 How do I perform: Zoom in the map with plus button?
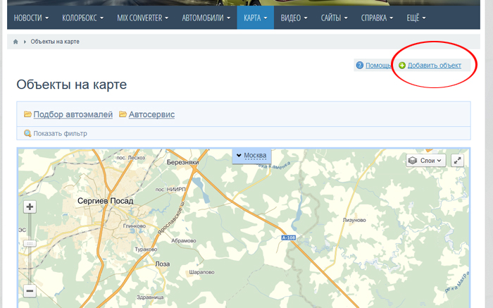click(x=30, y=207)
